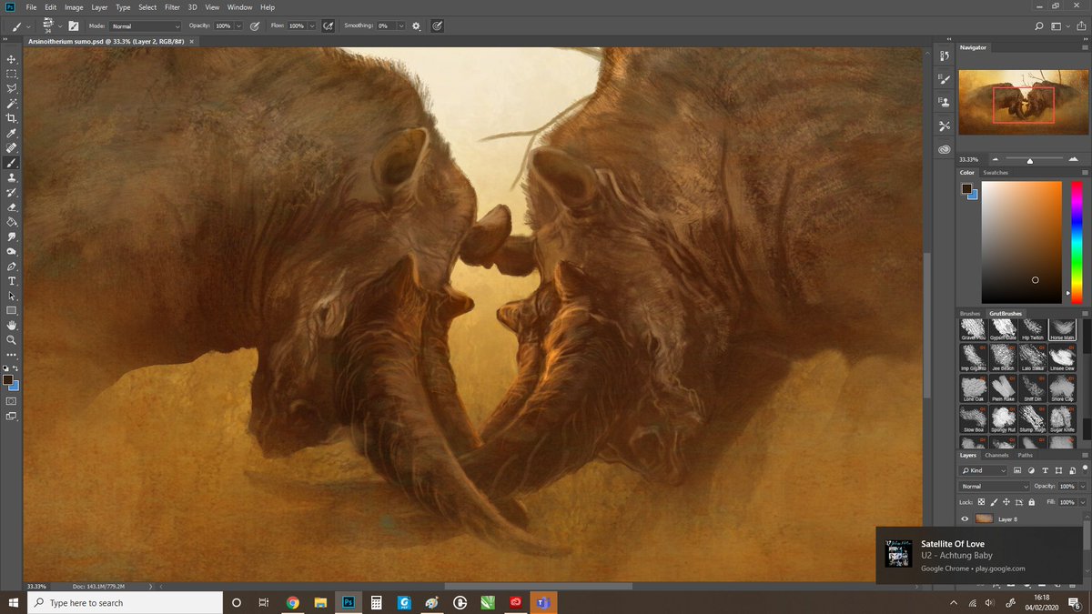Viewport: 1092px width, 614px height.
Task: Switch to the Channels tab
Action: 996,455
